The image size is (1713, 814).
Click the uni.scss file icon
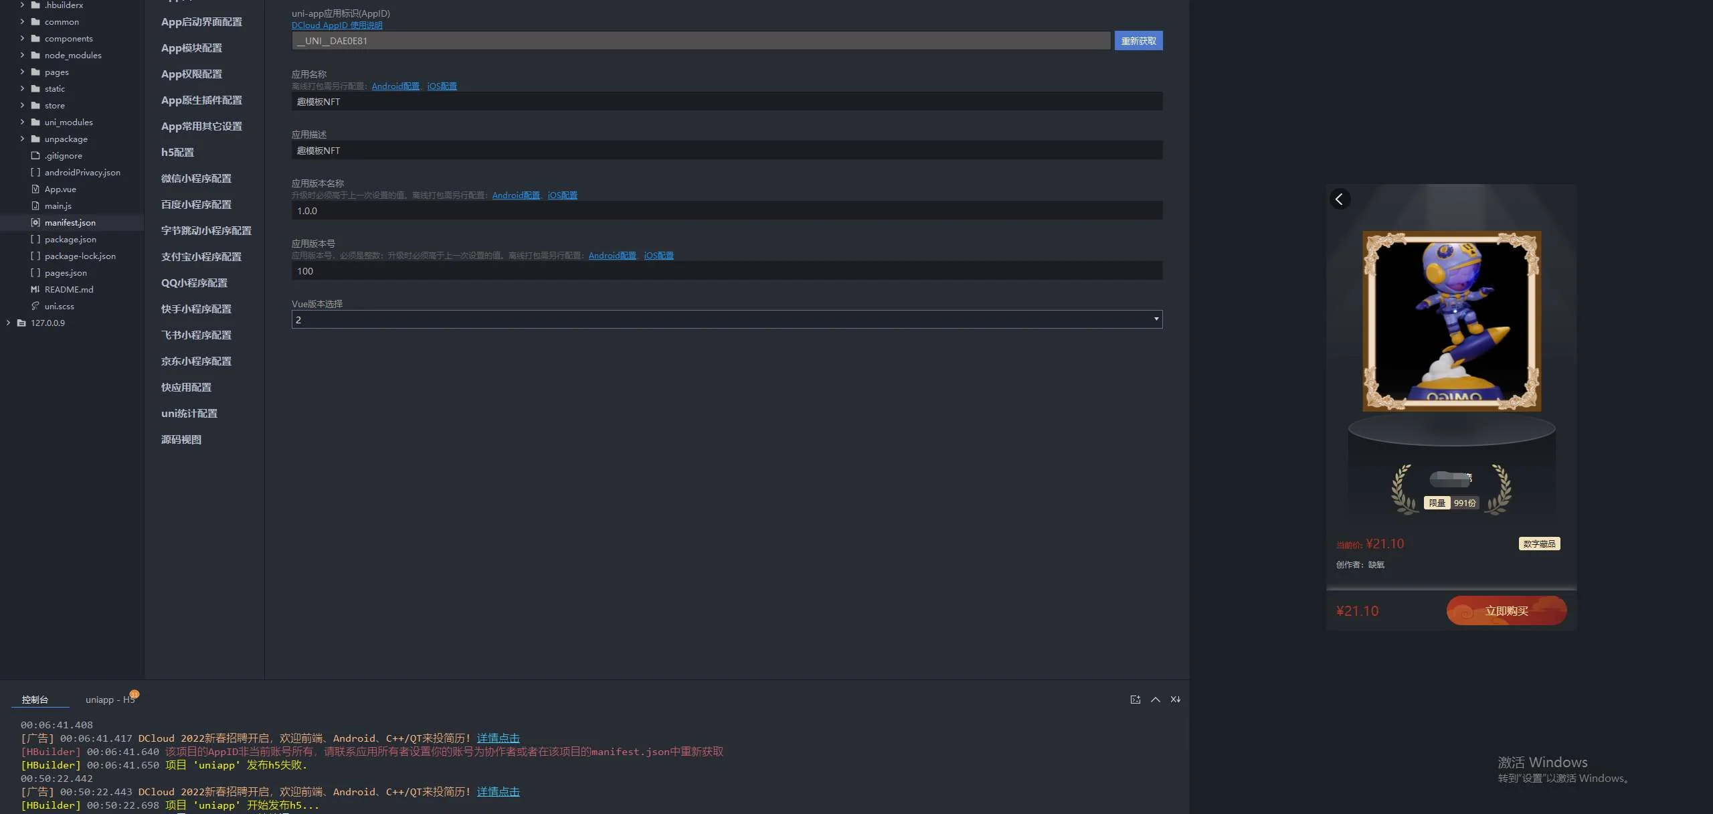point(35,306)
